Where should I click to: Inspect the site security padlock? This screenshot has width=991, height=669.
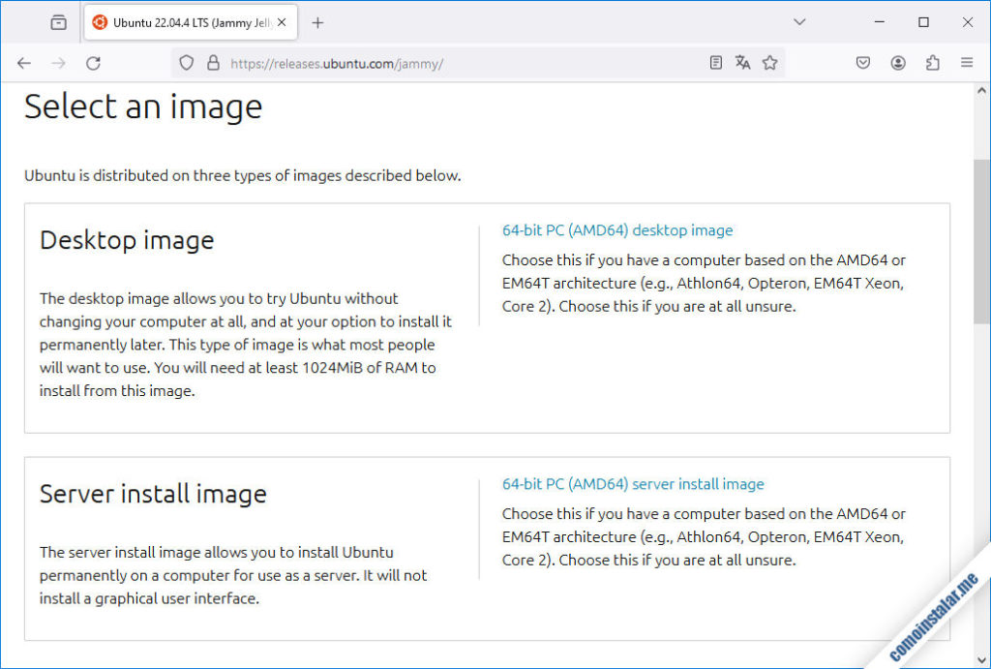pyautogui.click(x=212, y=62)
